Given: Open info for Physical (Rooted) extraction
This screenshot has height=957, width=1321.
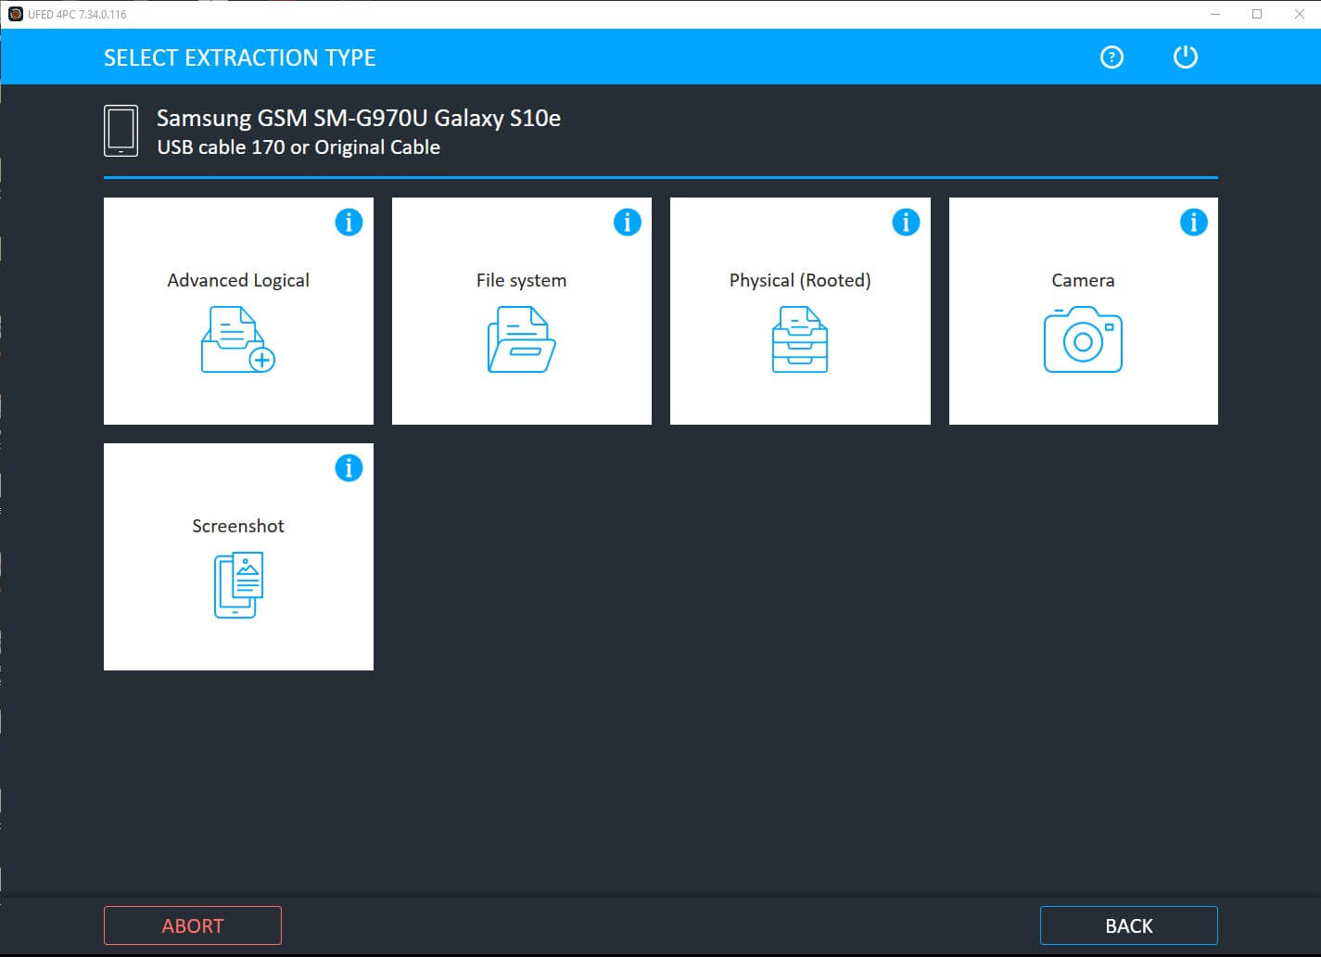Looking at the screenshot, I should coord(906,222).
